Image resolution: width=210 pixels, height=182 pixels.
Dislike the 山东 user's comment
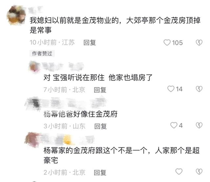coord(199,125)
